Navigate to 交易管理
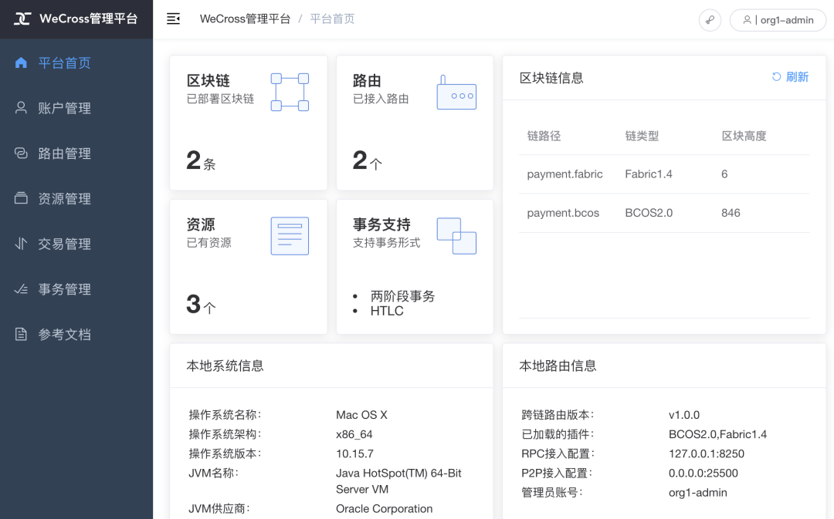The width and height of the screenshot is (834, 519). [x=76, y=243]
